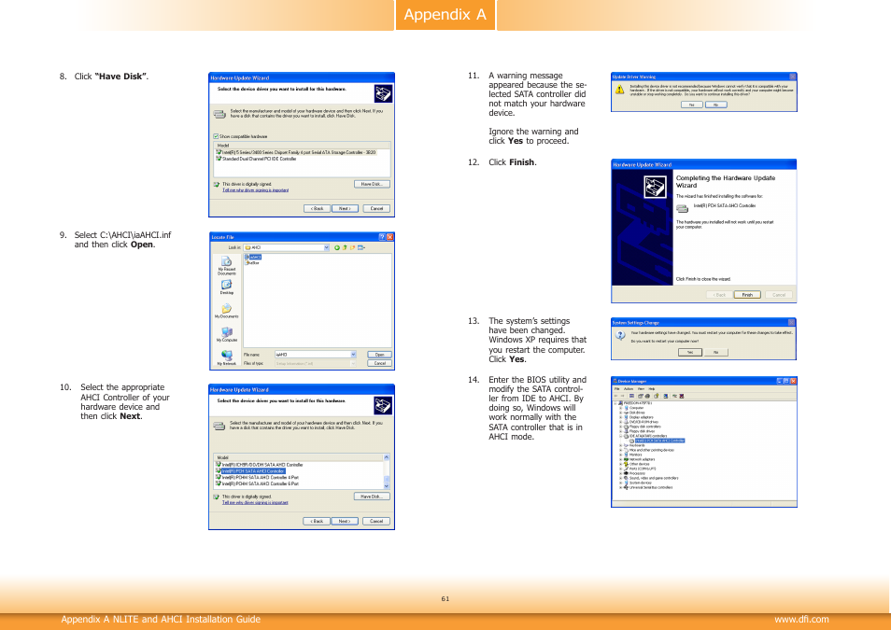
Task: Click Yes in System Settings Change dialog
Action: pyautogui.click(x=690, y=352)
